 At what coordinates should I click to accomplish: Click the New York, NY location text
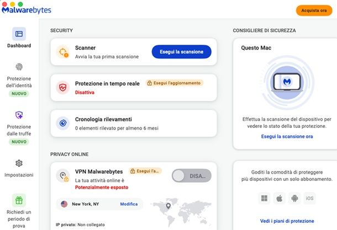(x=85, y=204)
